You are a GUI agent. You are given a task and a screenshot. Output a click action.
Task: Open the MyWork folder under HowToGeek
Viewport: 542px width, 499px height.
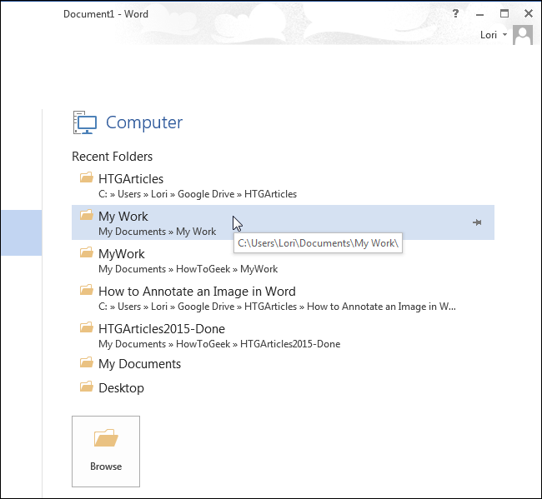pyautogui.click(x=122, y=254)
